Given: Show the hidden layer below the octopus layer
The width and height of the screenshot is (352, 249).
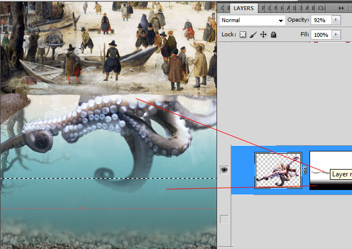Looking at the screenshot, I should pyautogui.click(x=224, y=220).
